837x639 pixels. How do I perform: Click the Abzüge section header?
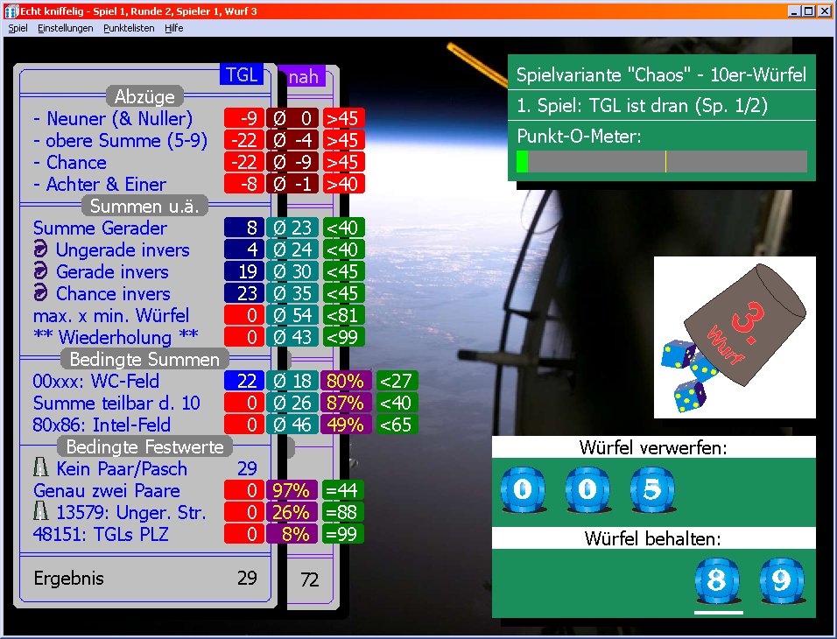pos(144,96)
